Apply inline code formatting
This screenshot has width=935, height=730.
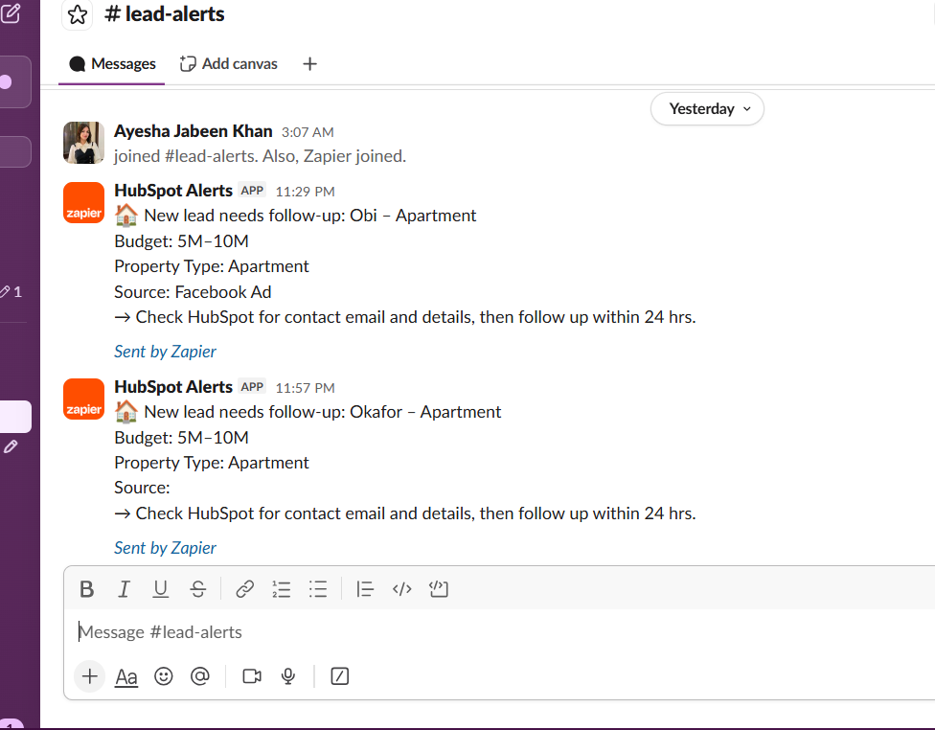coord(402,589)
